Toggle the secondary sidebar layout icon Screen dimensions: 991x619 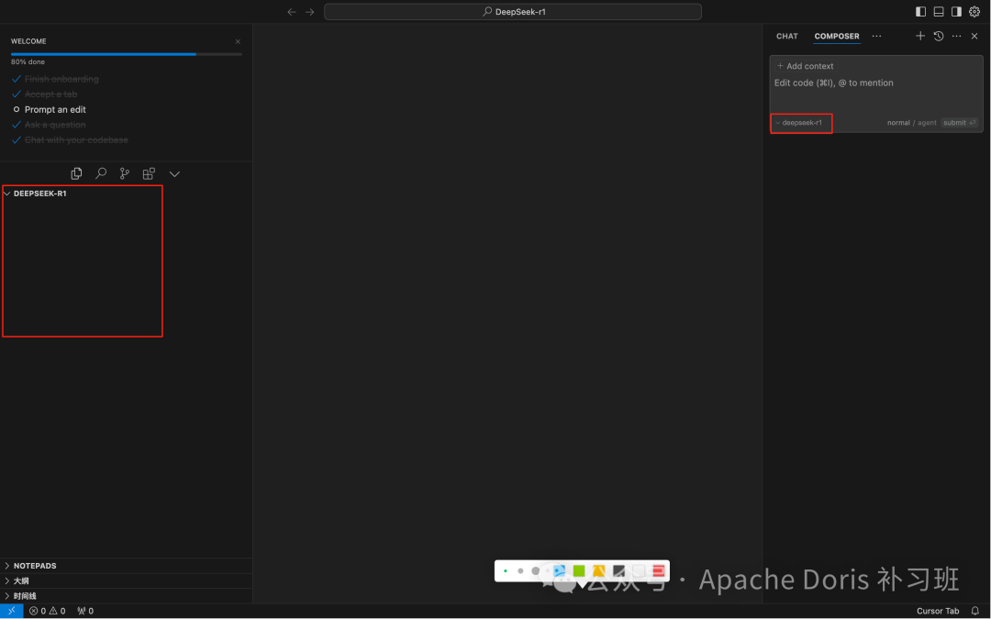click(x=956, y=11)
